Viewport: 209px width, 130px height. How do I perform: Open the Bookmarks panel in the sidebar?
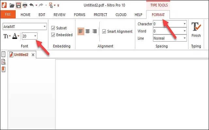pyautogui.click(x=3, y=69)
